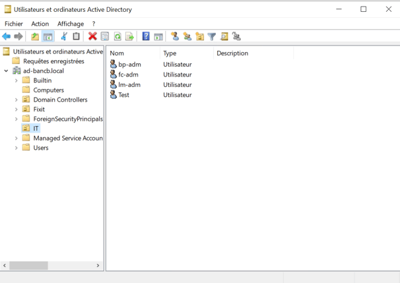Expand the Builtin container
Image resolution: width=400 pixels, height=283 pixels.
(x=16, y=80)
